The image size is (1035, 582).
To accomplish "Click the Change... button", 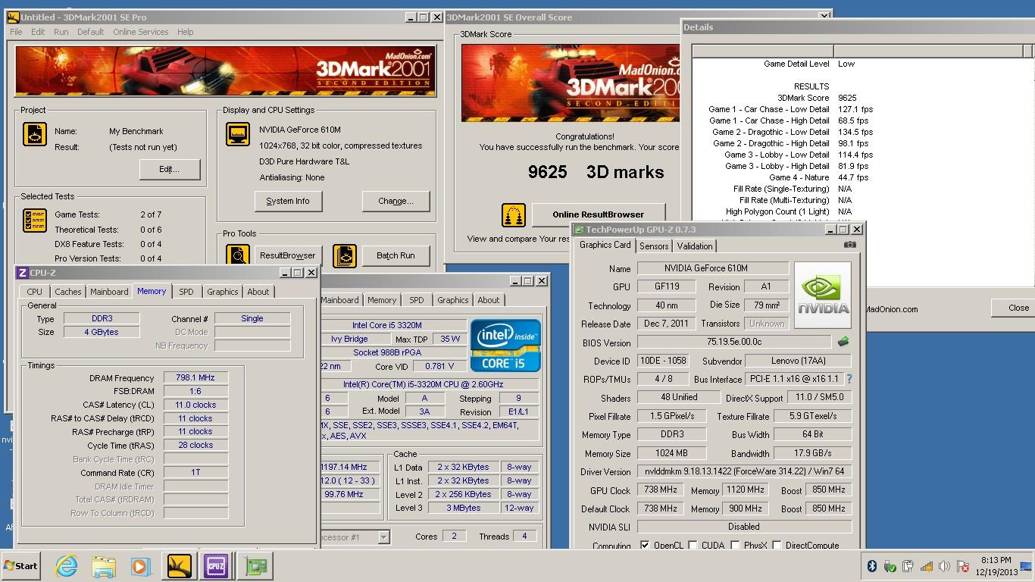I will pos(396,201).
